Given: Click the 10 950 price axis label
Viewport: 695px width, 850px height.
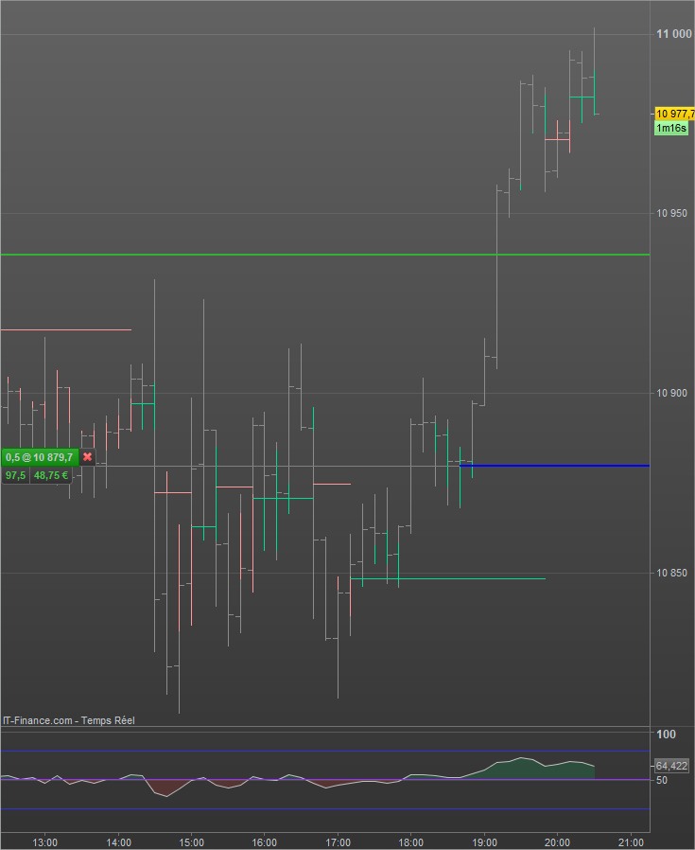Looking at the screenshot, I should [671, 213].
